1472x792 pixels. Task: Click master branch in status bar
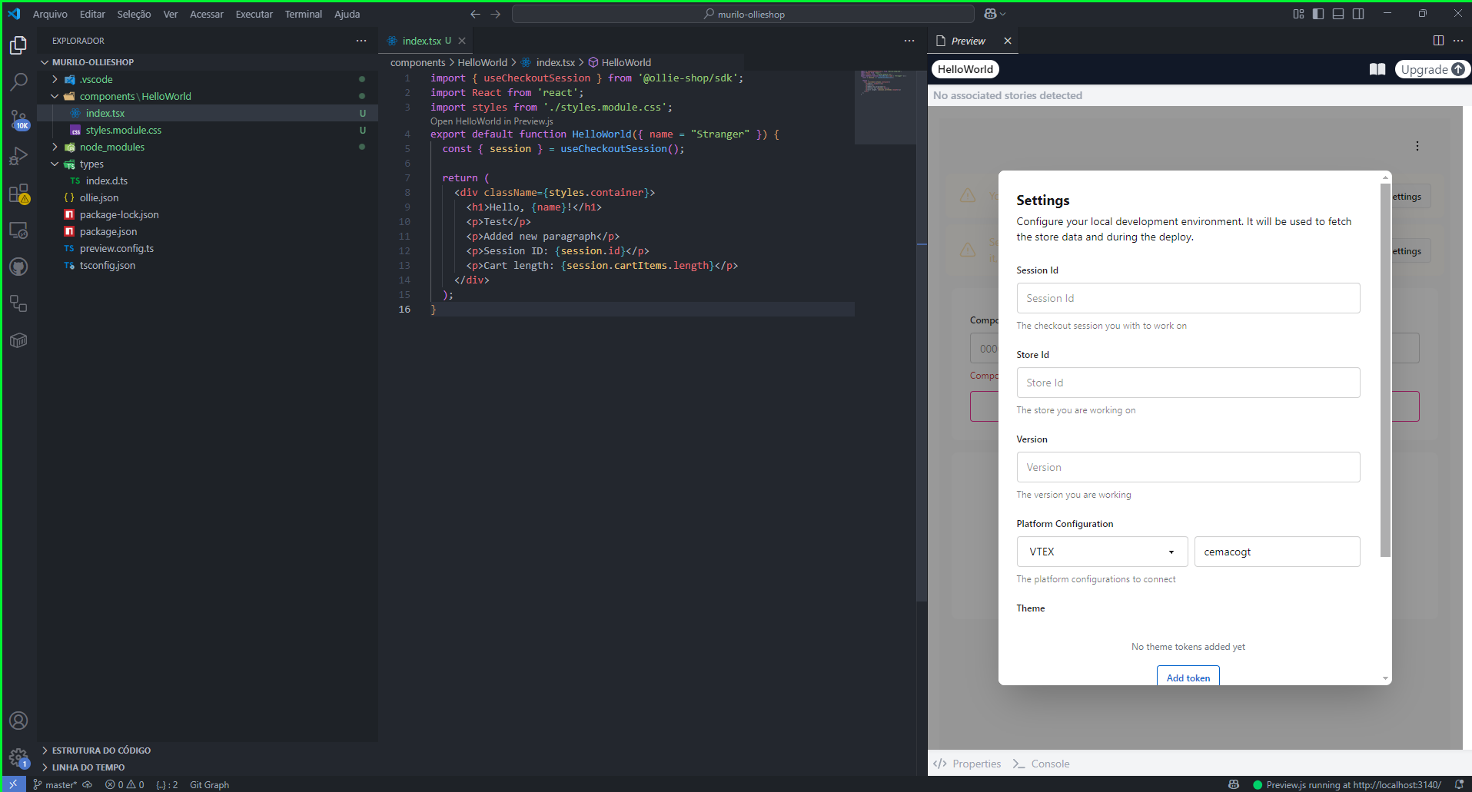coord(55,784)
